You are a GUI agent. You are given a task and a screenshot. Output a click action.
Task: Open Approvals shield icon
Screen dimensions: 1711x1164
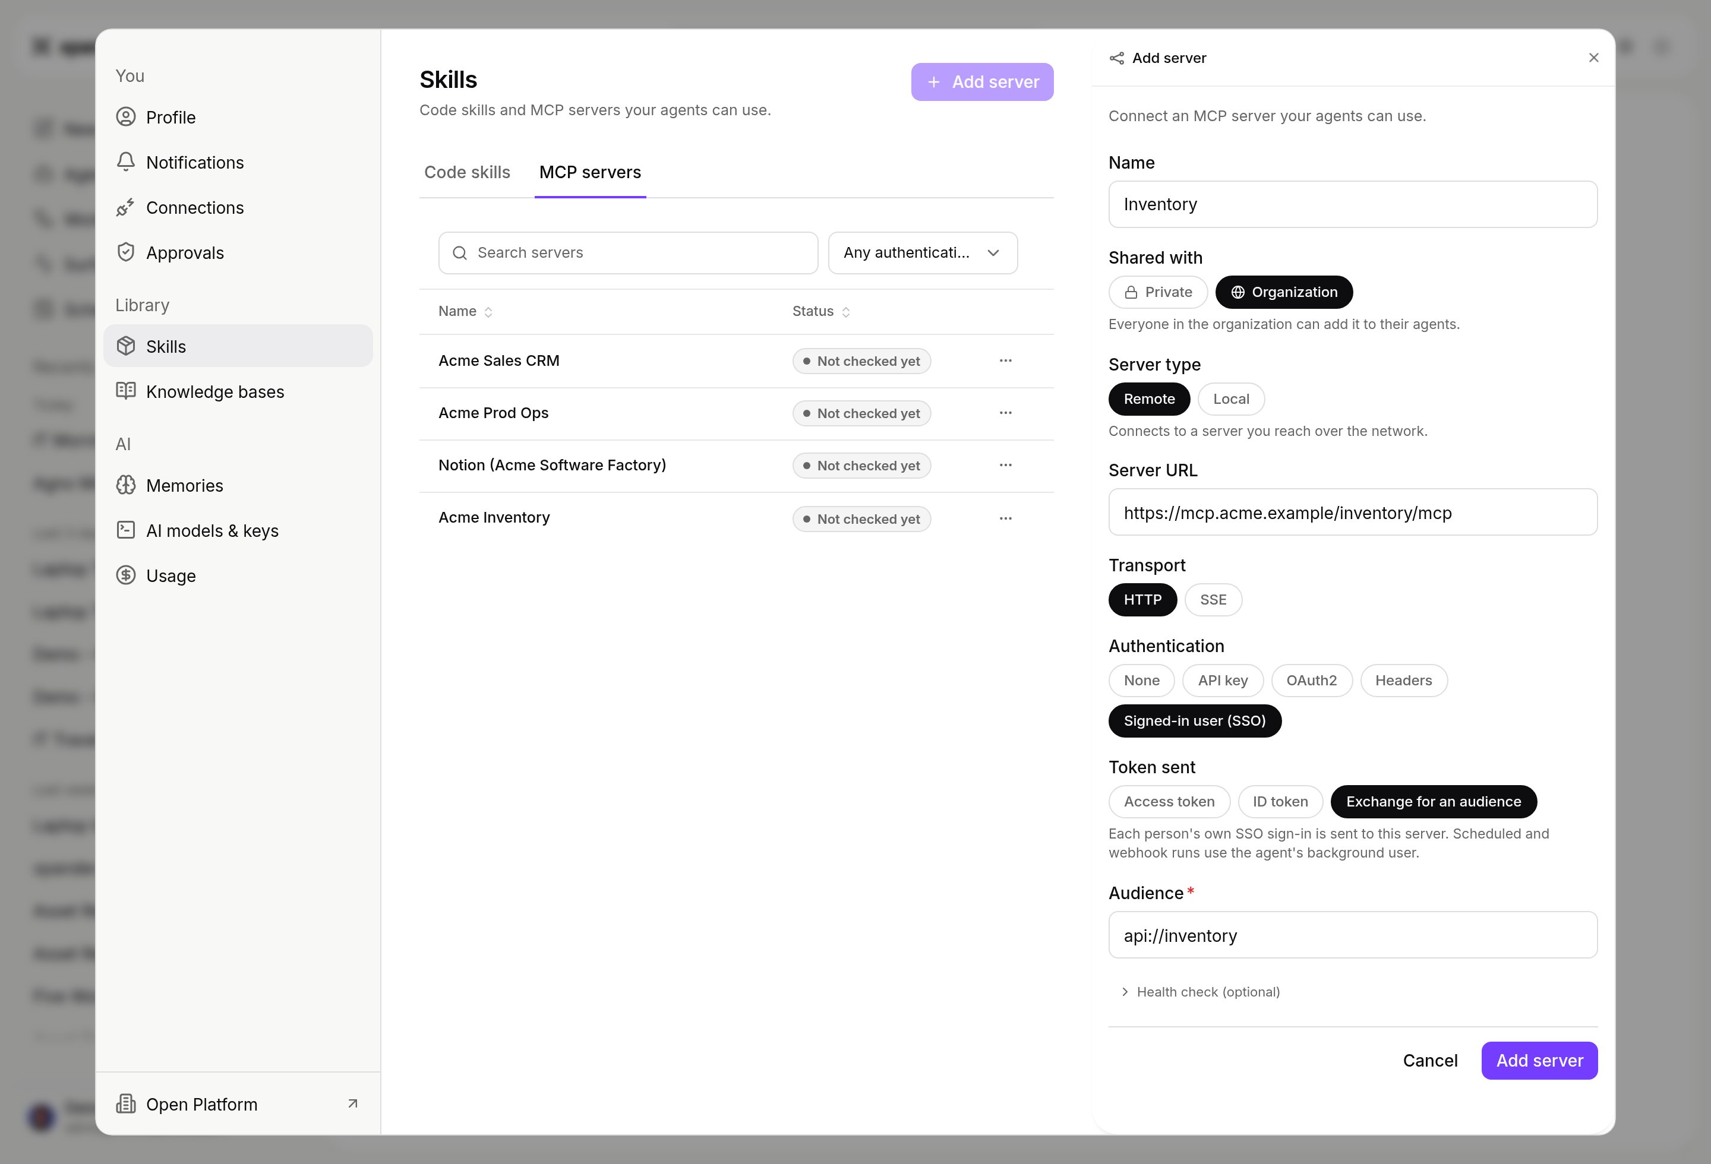[x=126, y=252]
